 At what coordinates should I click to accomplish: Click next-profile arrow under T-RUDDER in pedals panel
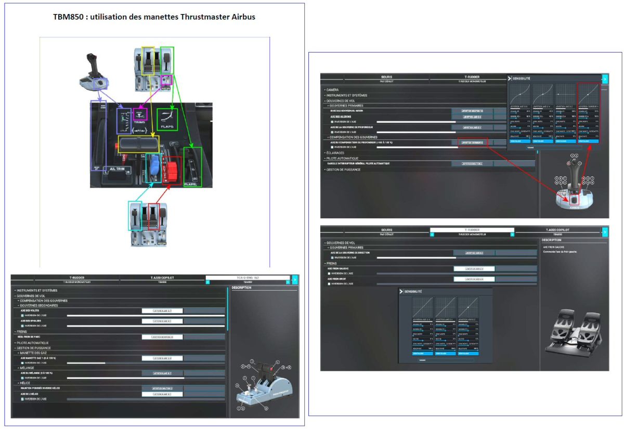click(512, 235)
